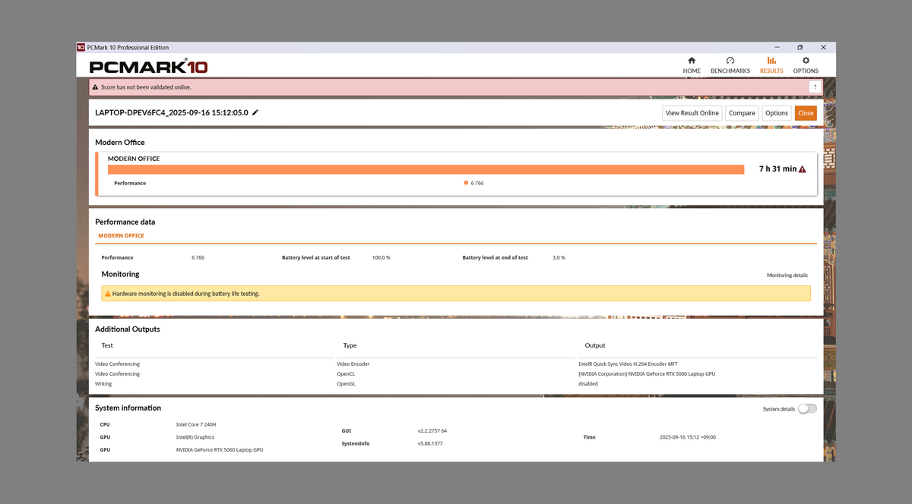Click warning icon in validation banner
912x504 pixels.
(x=96, y=87)
